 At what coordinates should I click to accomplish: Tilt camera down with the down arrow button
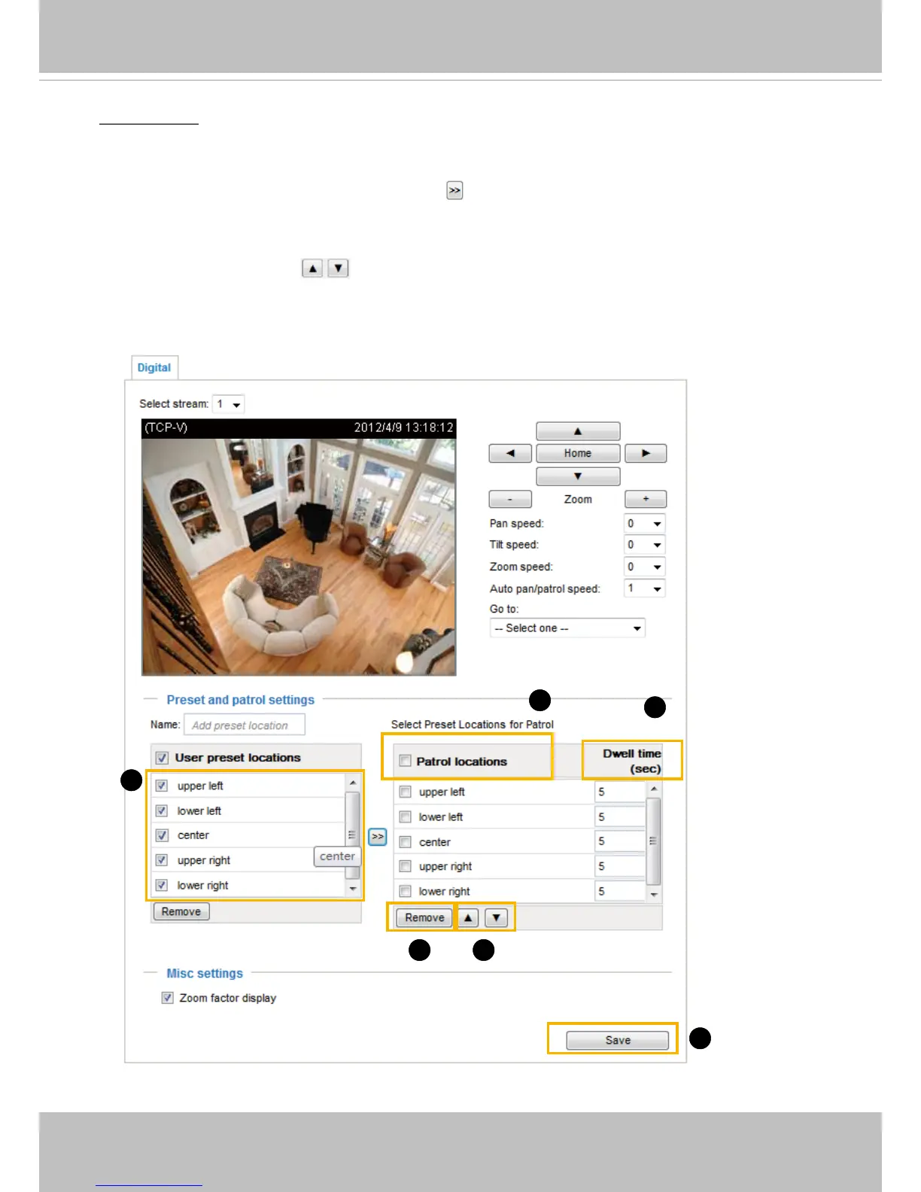click(x=578, y=476)
